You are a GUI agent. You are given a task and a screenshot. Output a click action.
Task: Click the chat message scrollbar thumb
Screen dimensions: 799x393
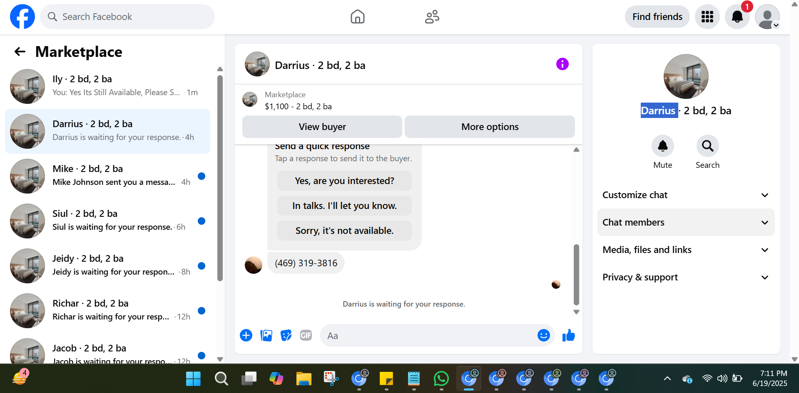(x=576, y=275)
